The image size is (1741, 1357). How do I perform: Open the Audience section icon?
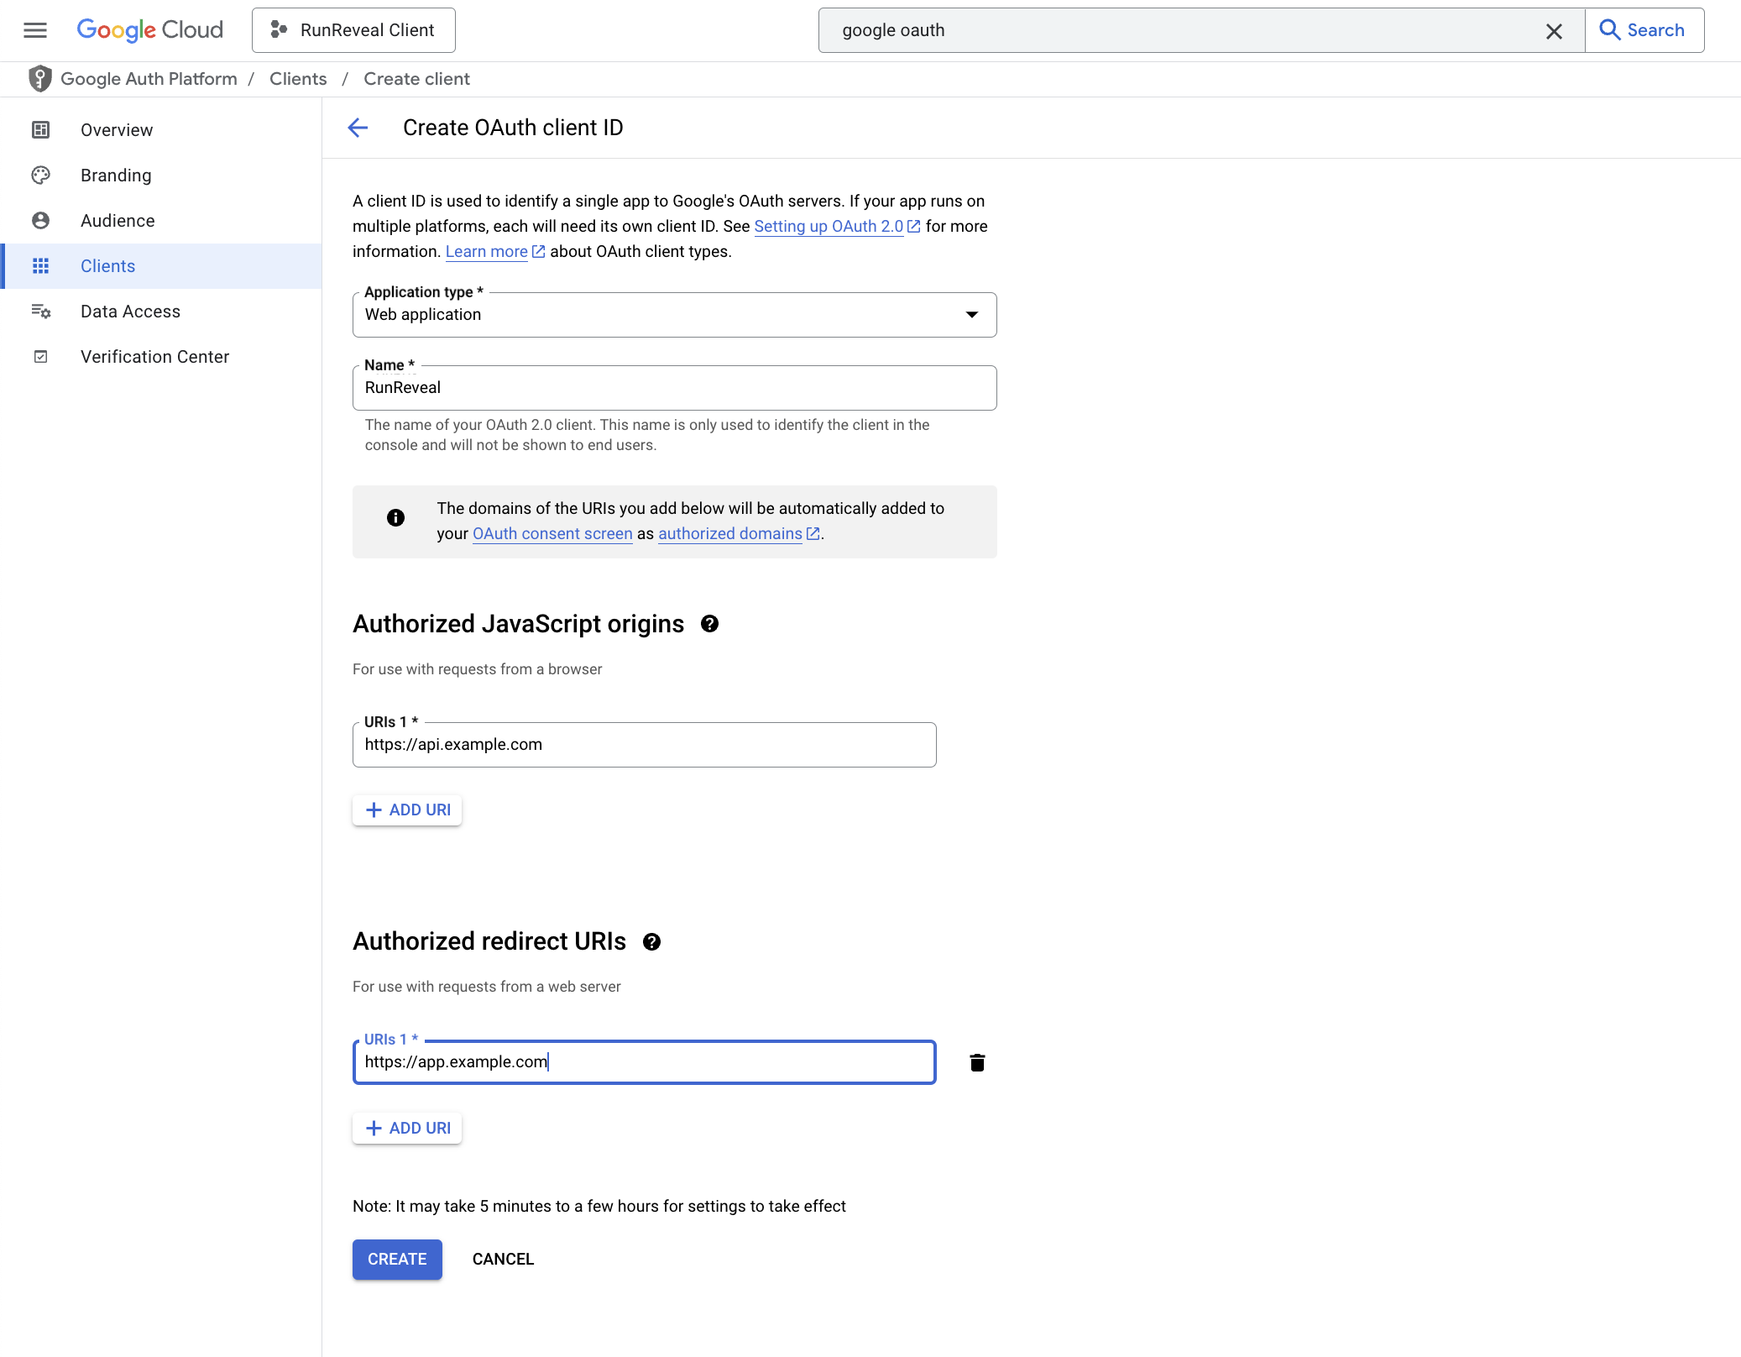coord(41,220)
